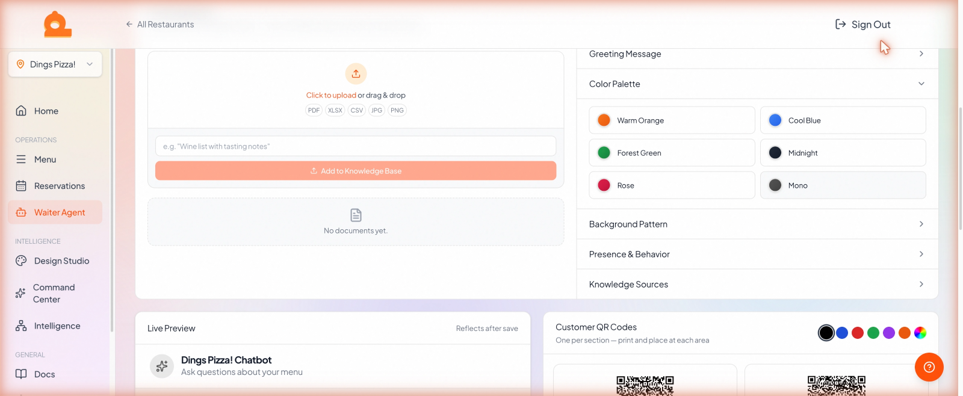The image size is (963, 396).
Task: Expand the Background Pattern section
Action: (x=757, y=224)
